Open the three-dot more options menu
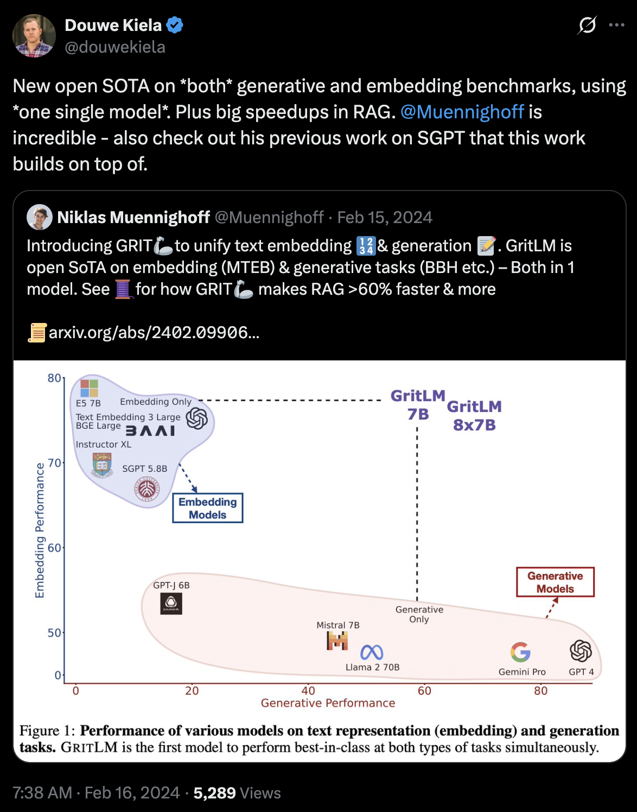The width and height of the screenshot is (637, 812). pyautogui.click(x=617, y=25)
